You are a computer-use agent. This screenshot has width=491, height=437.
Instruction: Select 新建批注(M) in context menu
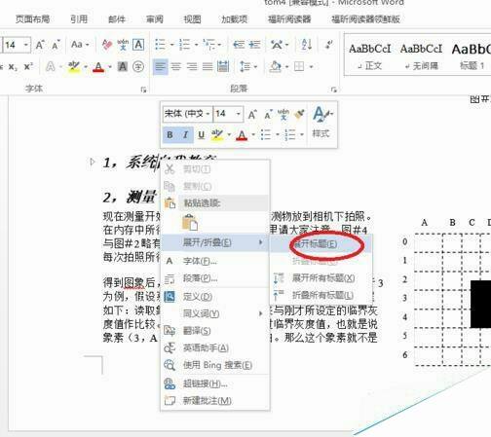tap(215, 401)
